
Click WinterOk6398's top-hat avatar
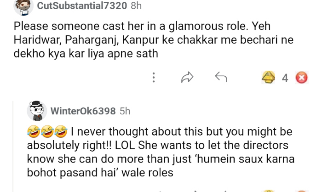[36, 111]
